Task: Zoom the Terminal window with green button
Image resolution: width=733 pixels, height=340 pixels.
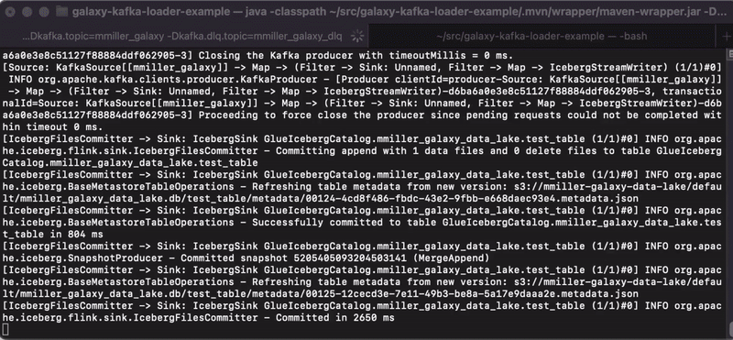Action: coord(43,11)
